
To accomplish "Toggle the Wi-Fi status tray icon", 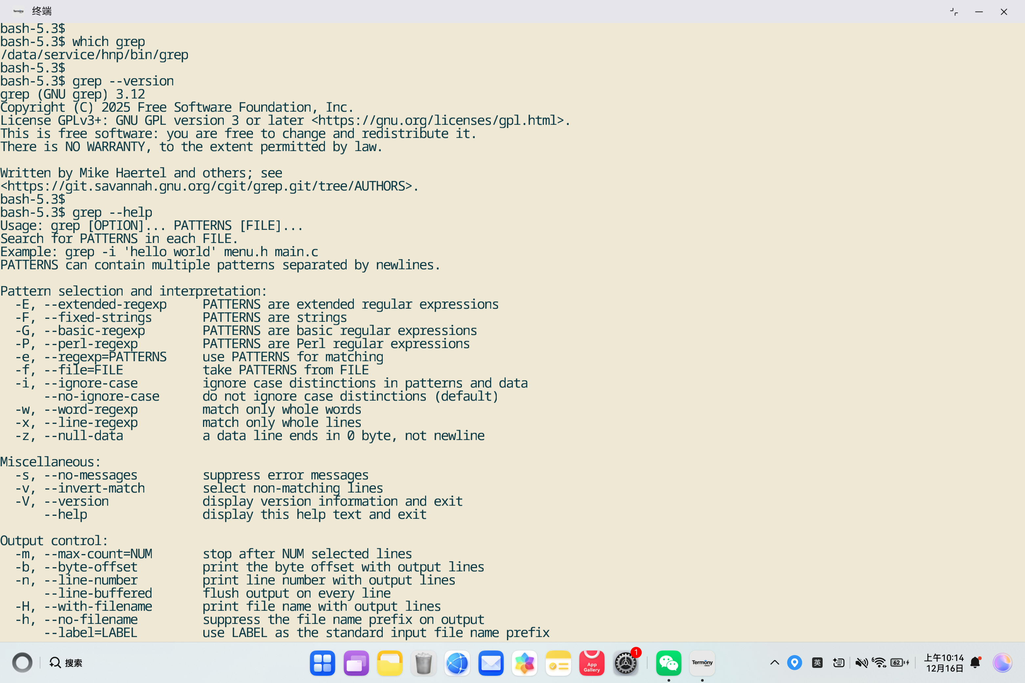I will point(879,663).
